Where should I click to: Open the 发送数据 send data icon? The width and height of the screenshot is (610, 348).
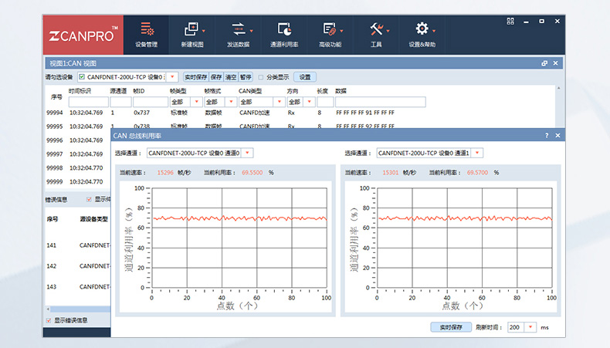pyautogui.click(x=239, y=29)
